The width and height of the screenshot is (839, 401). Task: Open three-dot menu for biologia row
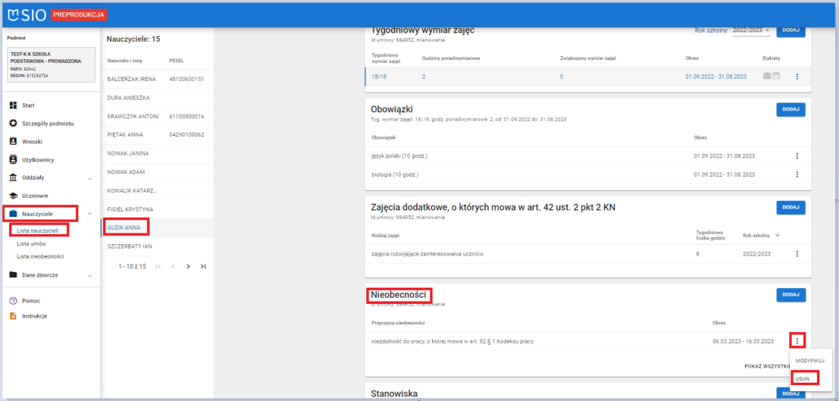797,174
